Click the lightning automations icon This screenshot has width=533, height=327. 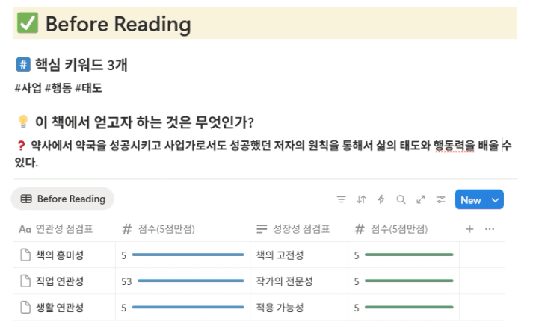381,200
